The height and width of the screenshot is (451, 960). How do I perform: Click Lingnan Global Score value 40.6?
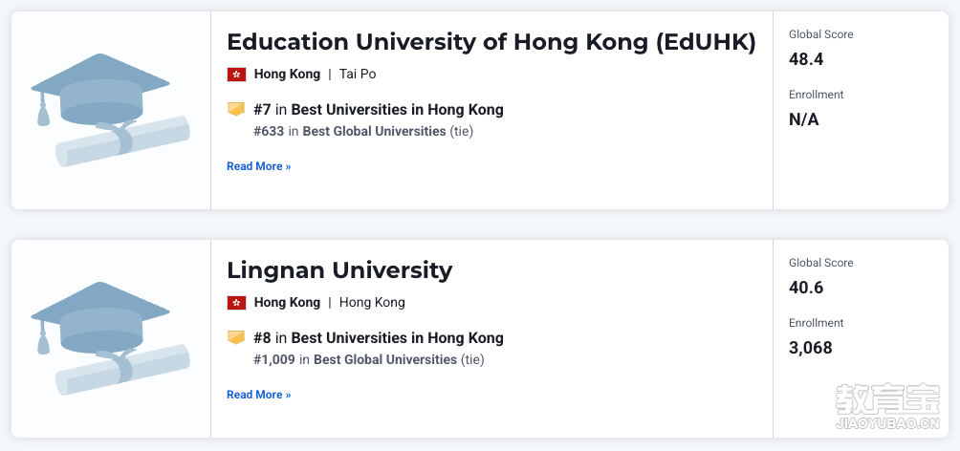pos(806,288)
